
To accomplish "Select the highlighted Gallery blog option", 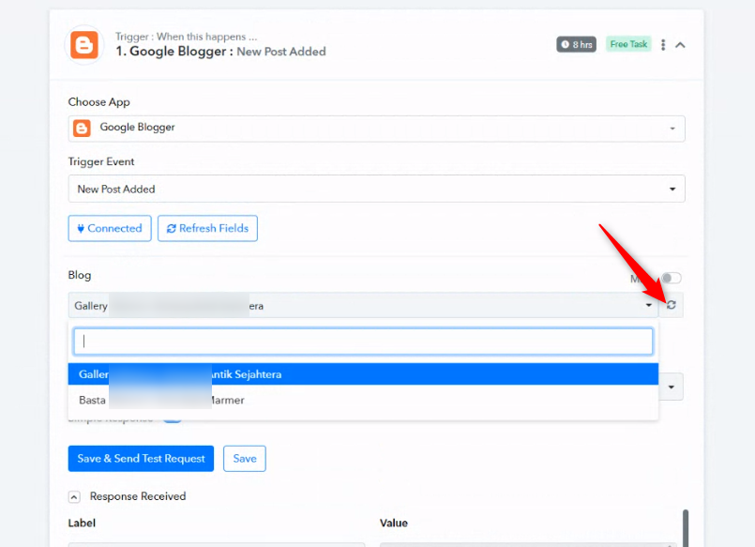I will click(x=363, y=374).
